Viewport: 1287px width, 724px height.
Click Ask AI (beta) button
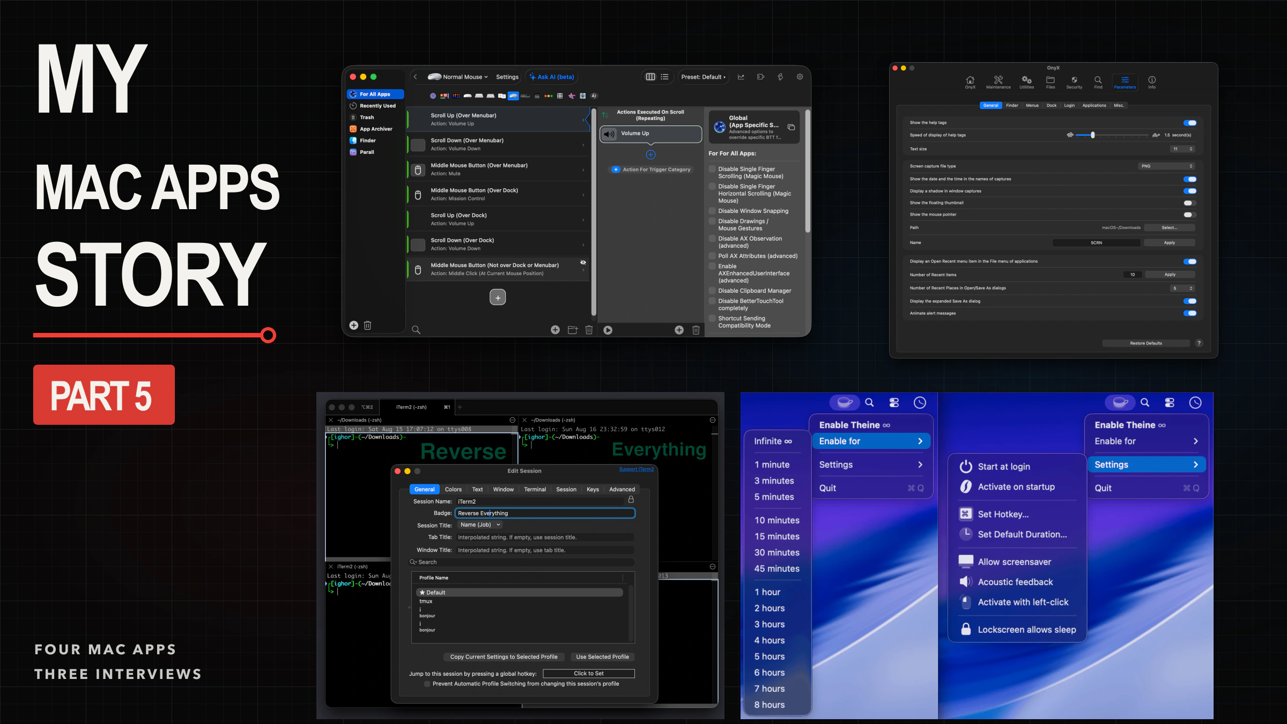(552, 77)
